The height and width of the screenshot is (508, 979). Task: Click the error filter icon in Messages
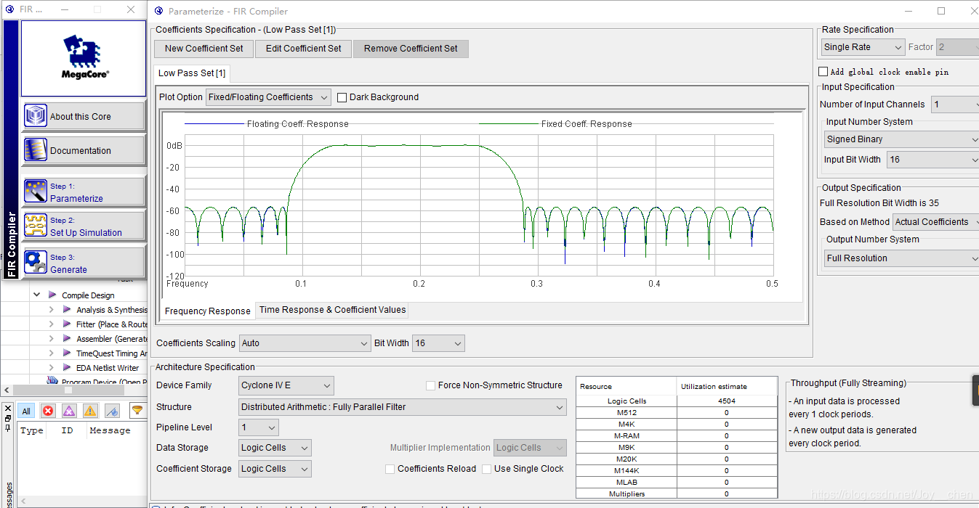[x=48, y=411]
